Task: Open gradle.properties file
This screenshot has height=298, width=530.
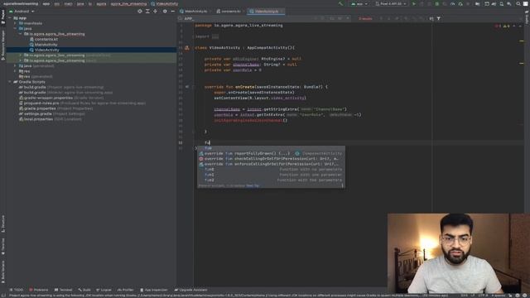Action: [55, 108]
